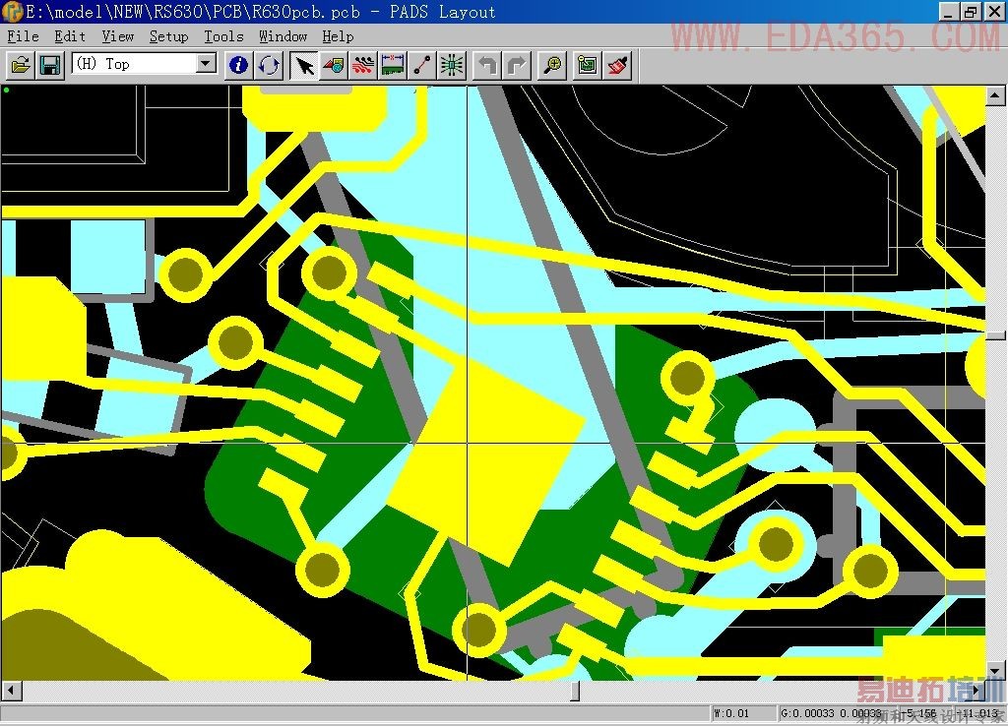Activate the Select mode arrow tool

point(304,65)
